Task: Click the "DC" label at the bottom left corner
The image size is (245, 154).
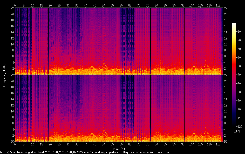Action: tap(12, 142)
